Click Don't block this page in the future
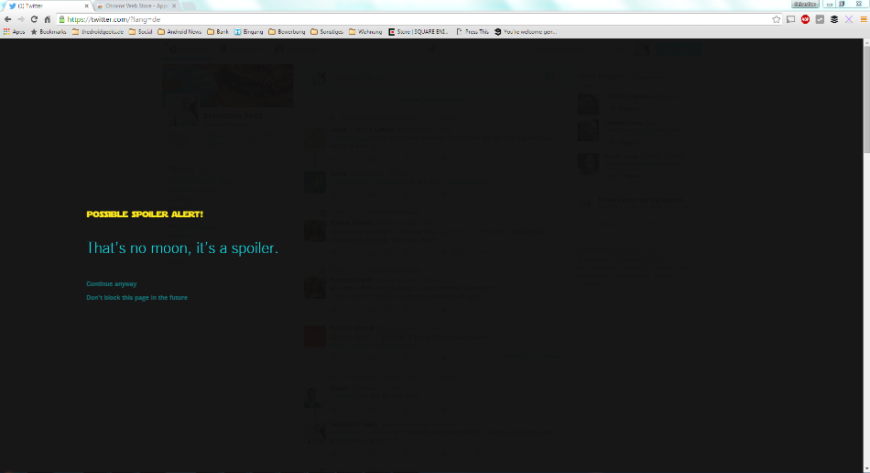The height and width of the screenshot is (473, 870). pos(137,298)
